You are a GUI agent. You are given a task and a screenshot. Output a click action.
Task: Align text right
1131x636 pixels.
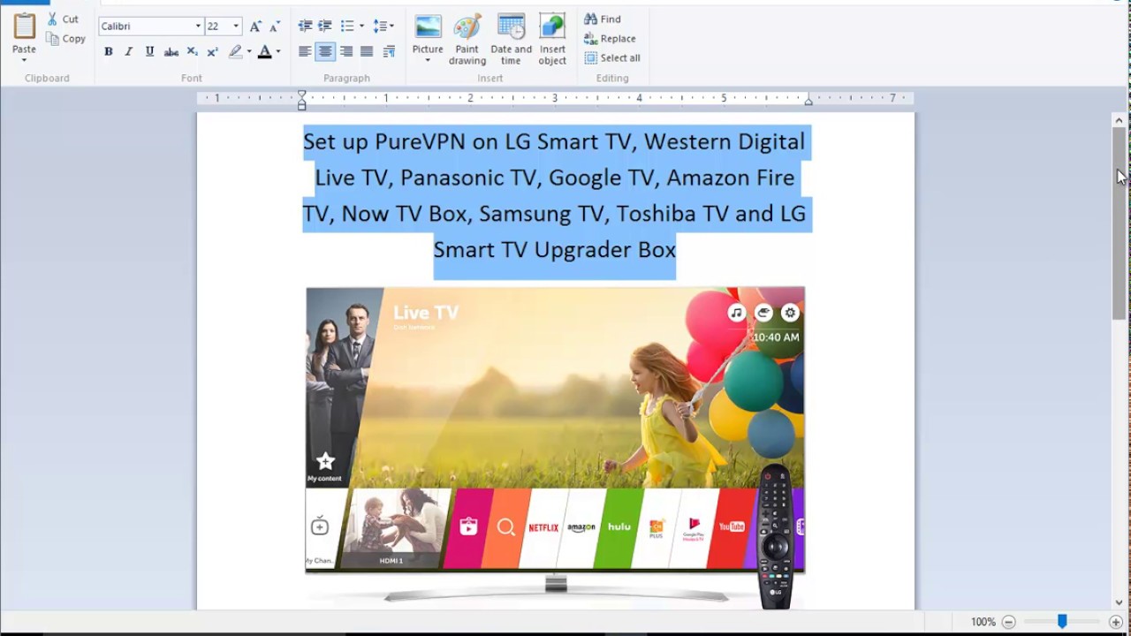346,52
